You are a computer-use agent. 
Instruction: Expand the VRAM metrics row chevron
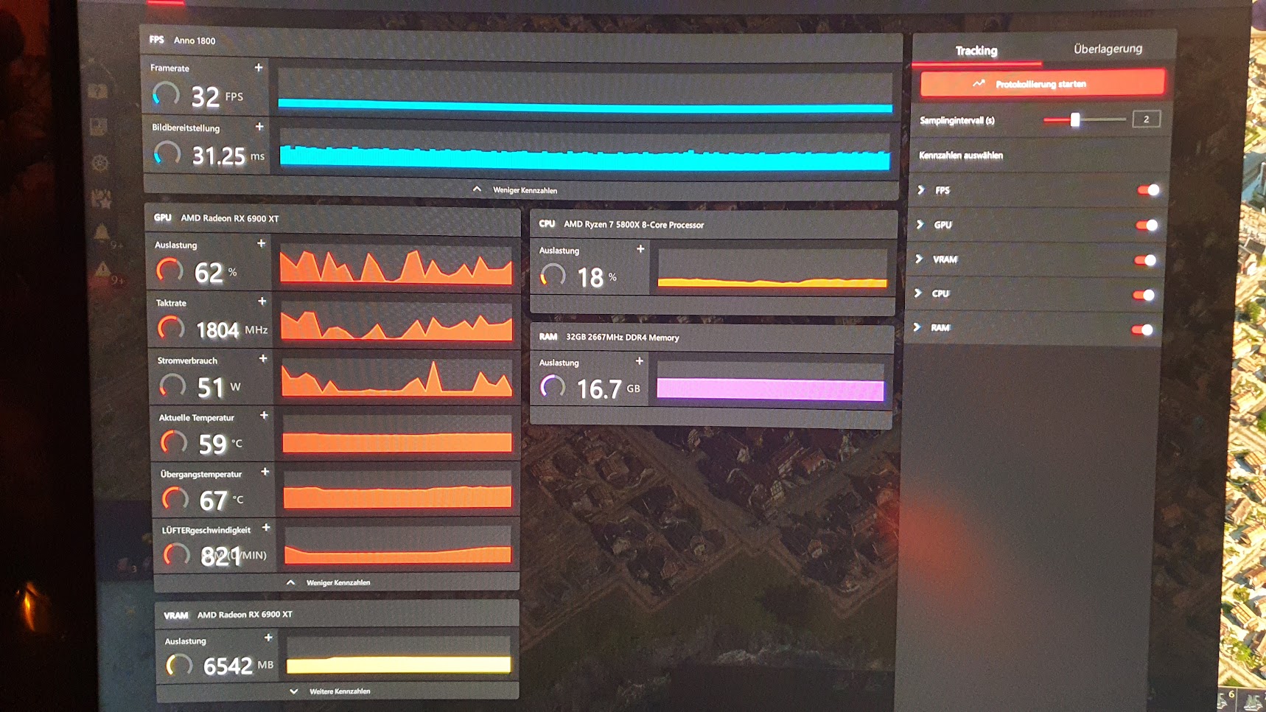click(x=919, y=259)
